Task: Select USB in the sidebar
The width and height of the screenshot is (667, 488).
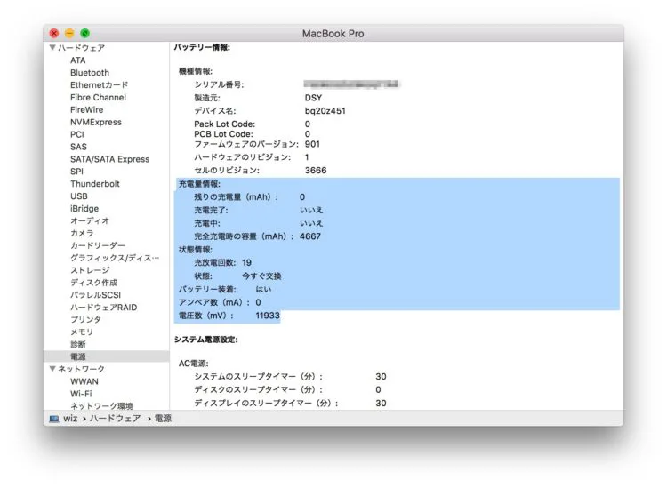Action: click(79, 196)
